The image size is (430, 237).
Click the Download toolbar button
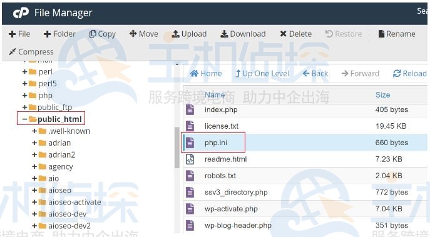(243, 34)
